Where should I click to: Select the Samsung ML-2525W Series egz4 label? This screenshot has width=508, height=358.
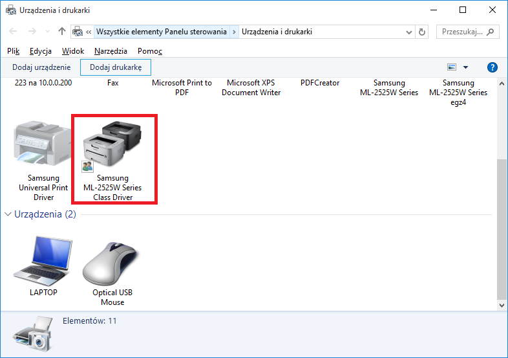[458, 93]
